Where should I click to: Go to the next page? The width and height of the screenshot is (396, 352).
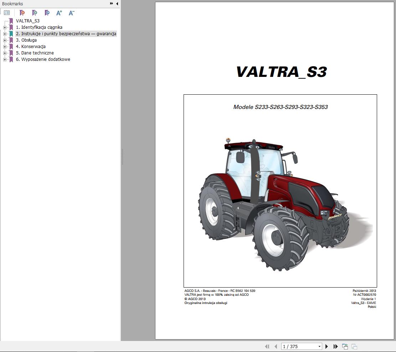(326, 346)
